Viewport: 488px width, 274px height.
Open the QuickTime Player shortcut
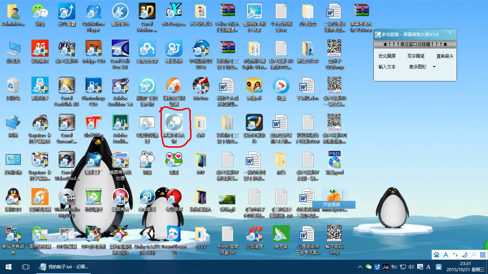point(94,17)
